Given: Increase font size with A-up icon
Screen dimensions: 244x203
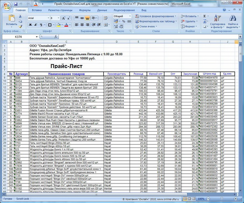Looking at the screenshot, I should (63, 18).
